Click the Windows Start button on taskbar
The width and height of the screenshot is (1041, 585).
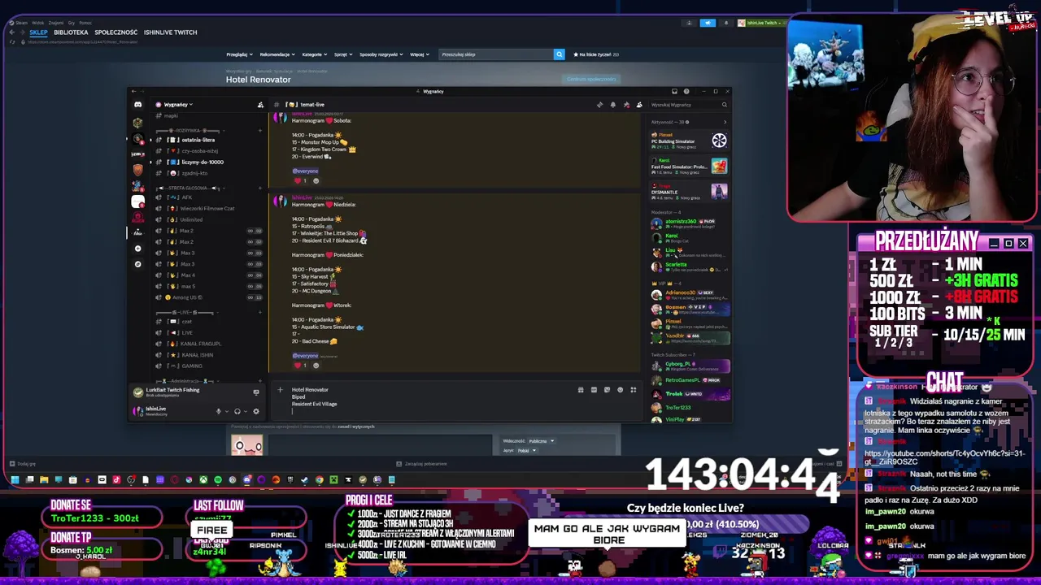(15, 480)
